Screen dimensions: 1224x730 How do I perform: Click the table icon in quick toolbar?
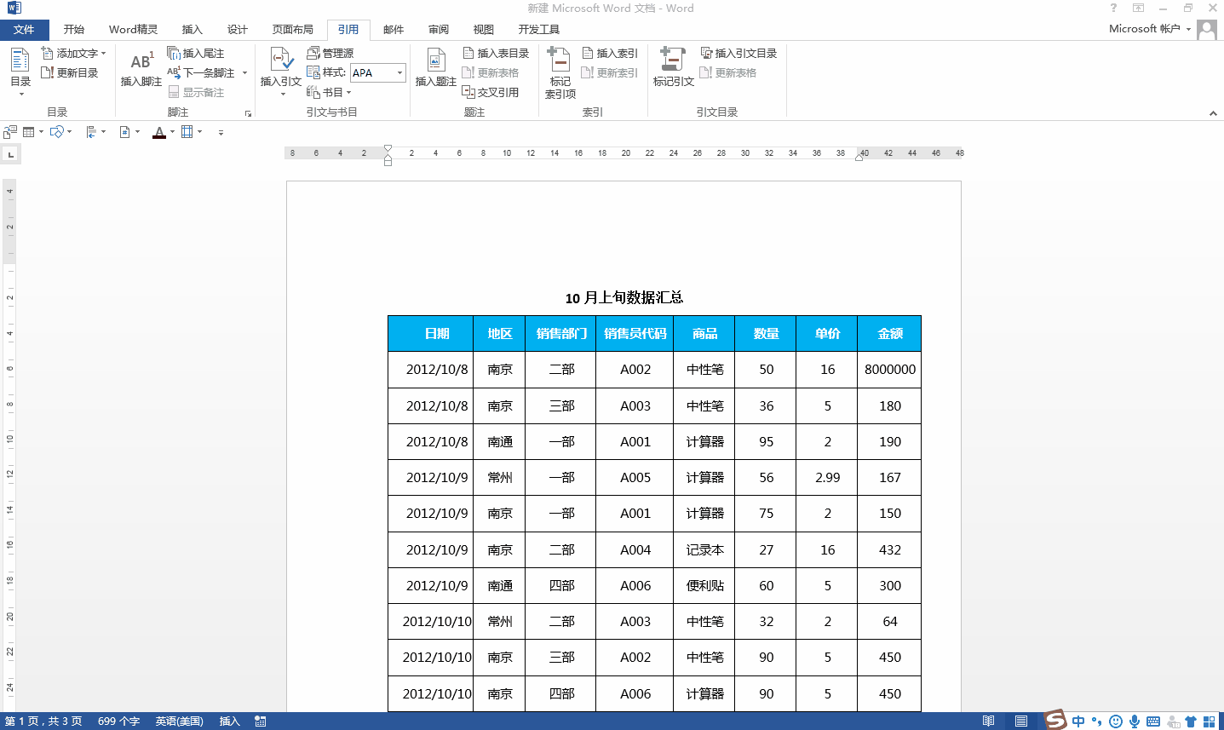click(x=29, y=132)
